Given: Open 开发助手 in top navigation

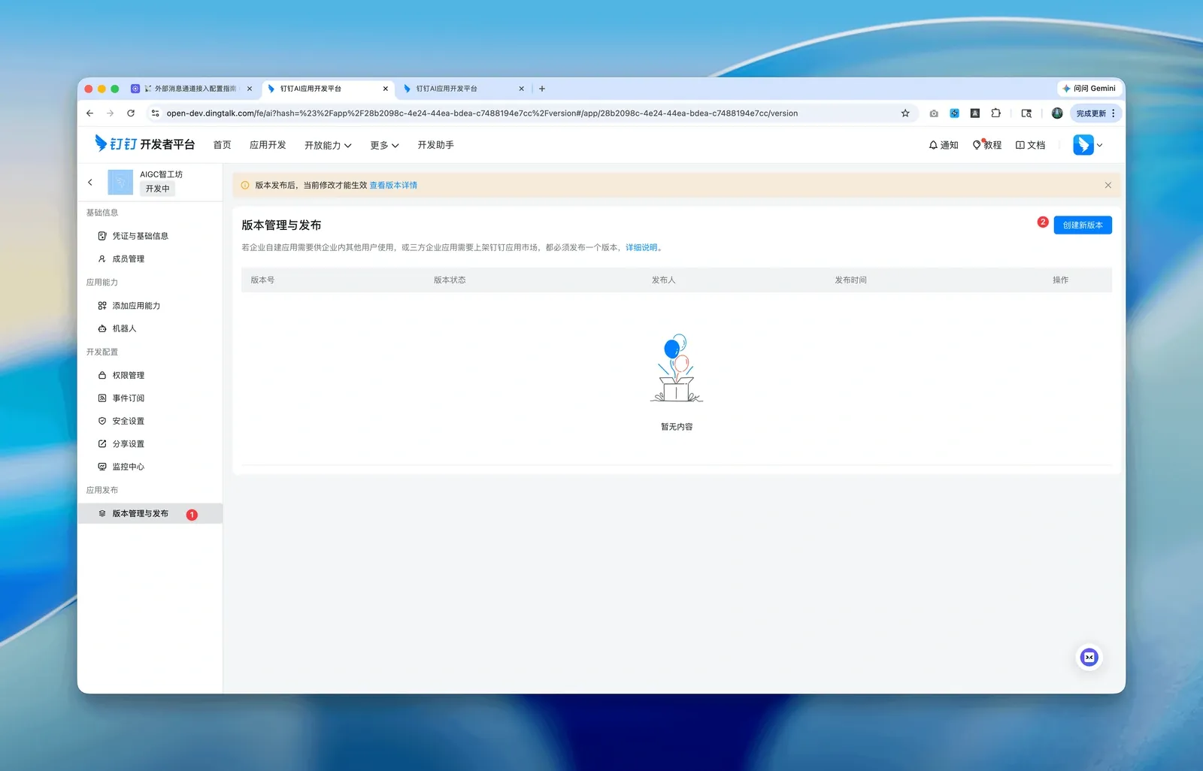Looking at the screenshot, I should 435,145.
